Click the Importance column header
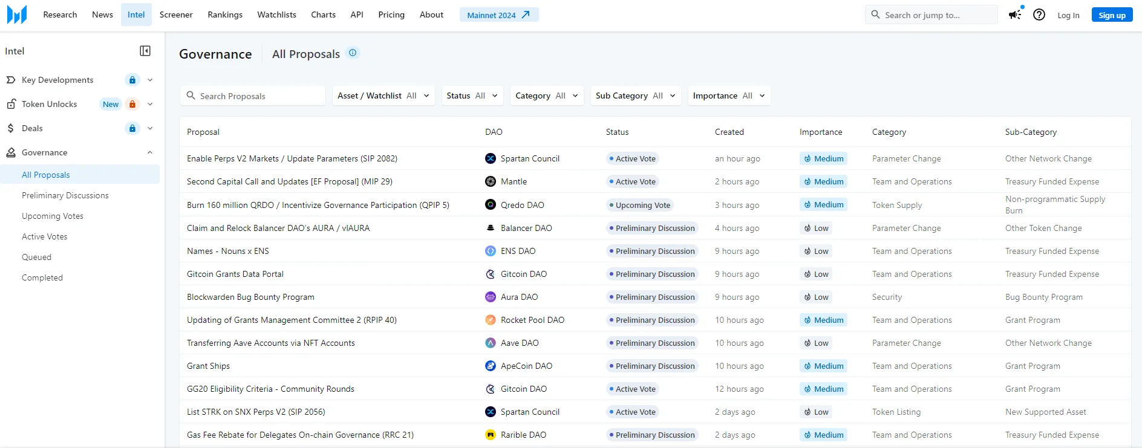The image size is (1142, 448). (821, 132)
